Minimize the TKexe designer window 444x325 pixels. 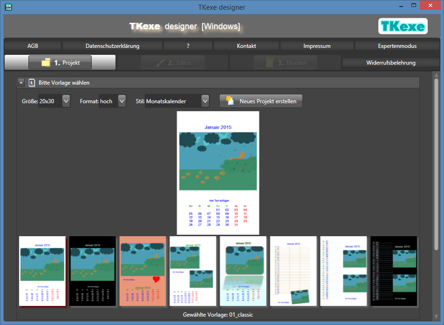click(401, 5)
